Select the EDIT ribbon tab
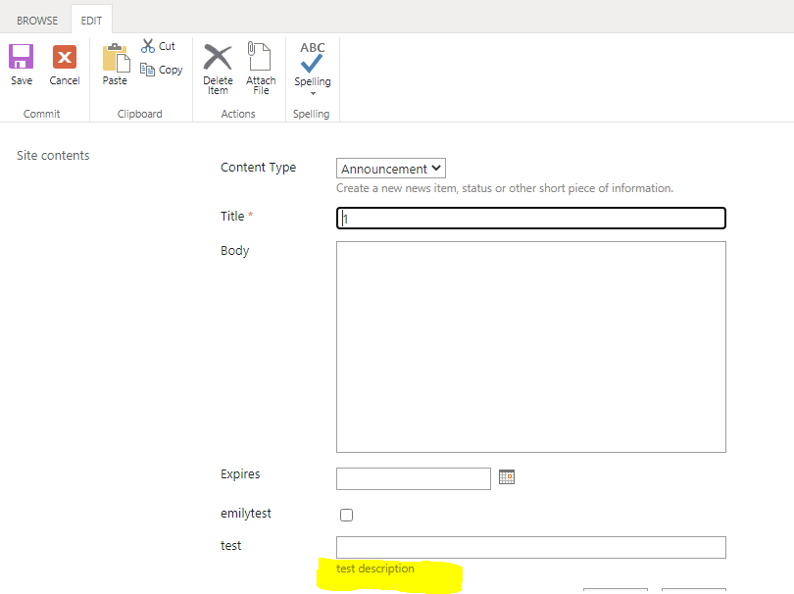The width and height of the screenshot is (794, 594). pos(91,21)
